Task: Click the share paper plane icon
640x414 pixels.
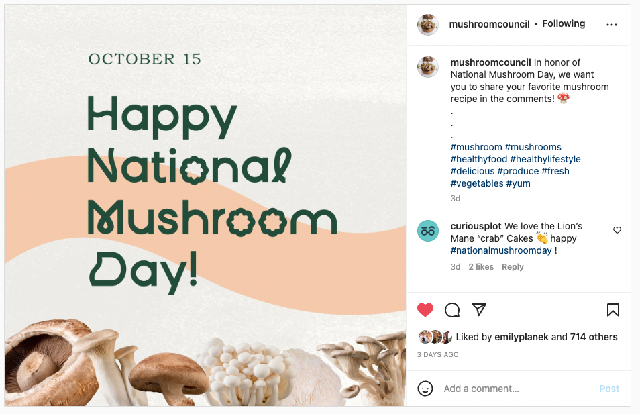Action: click(x=478, y=309)
